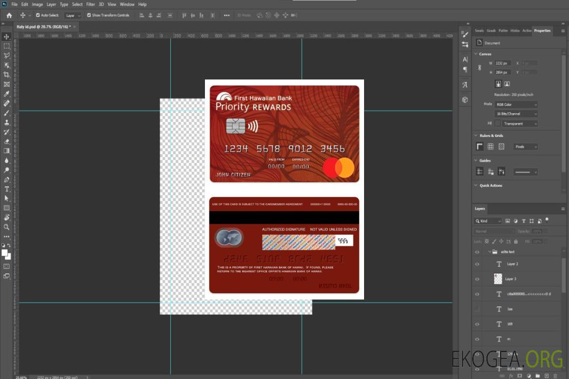Select the Zoom tool

pyautogui.click(x=6, y=227)
